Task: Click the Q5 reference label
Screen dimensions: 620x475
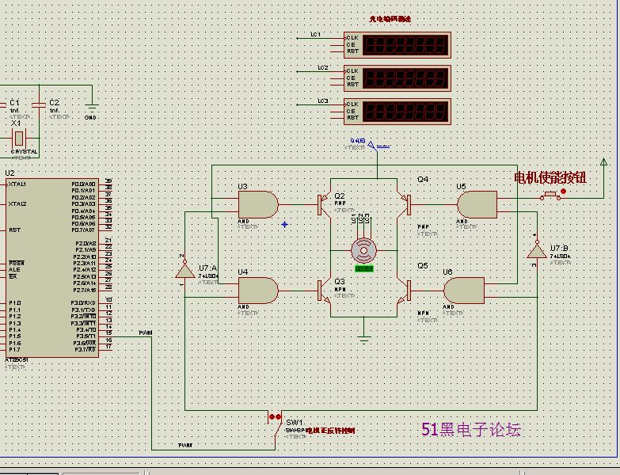Action: [x=423, y=265]
